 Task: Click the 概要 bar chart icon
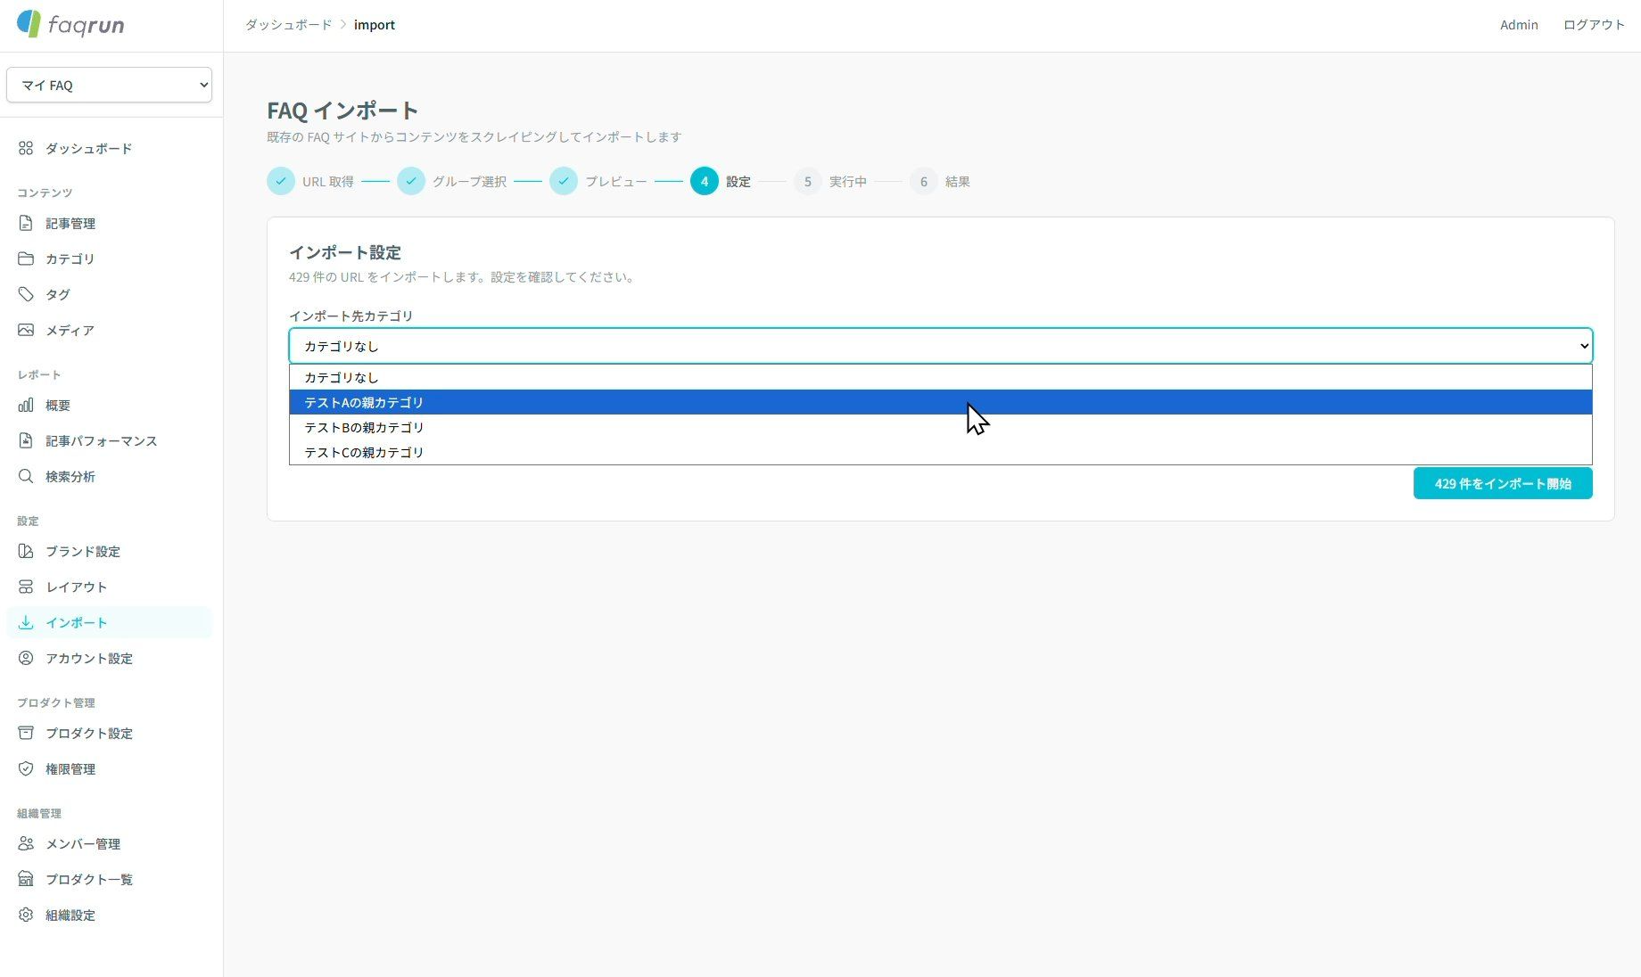[26, 405]
